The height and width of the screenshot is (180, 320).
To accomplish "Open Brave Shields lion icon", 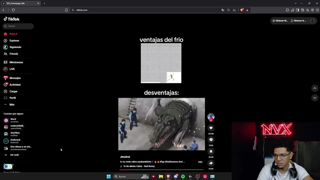I will [x=242, y=10].
